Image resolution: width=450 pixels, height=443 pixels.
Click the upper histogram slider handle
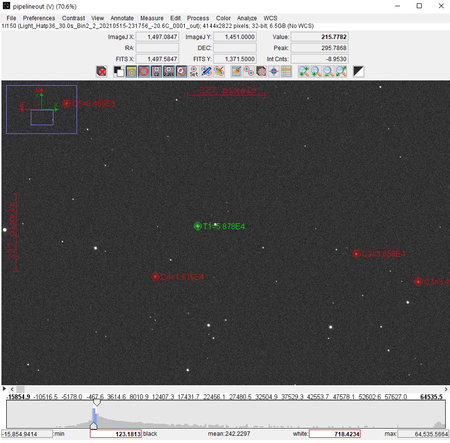click(x=97, y=402)
